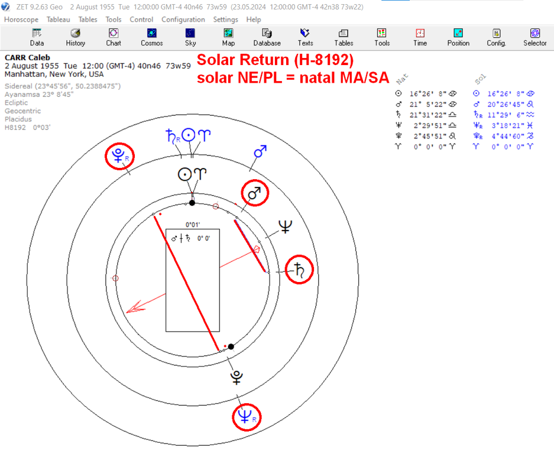This screenshot has height=473, width=554.
Task: Open the Time toolbar icon
Action: pos(420,37)
